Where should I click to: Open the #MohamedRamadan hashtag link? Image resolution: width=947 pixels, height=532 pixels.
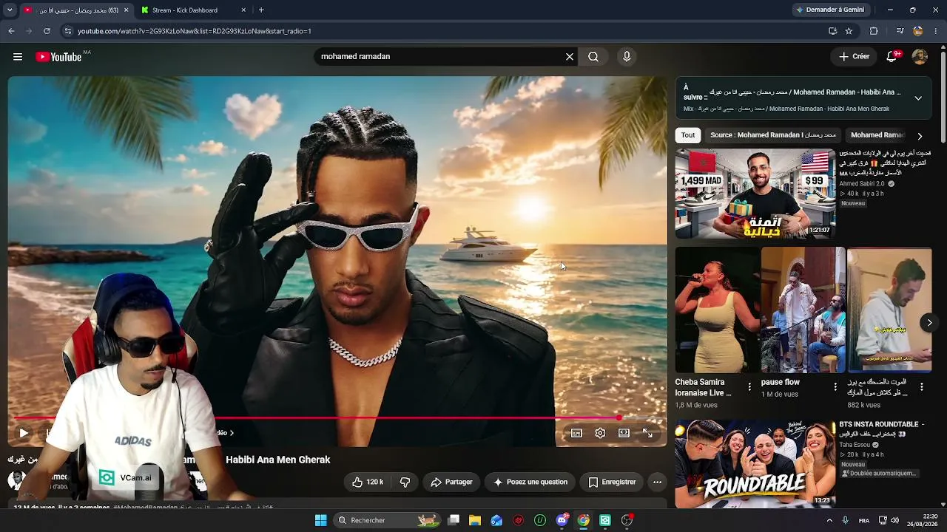pos(145,508)
